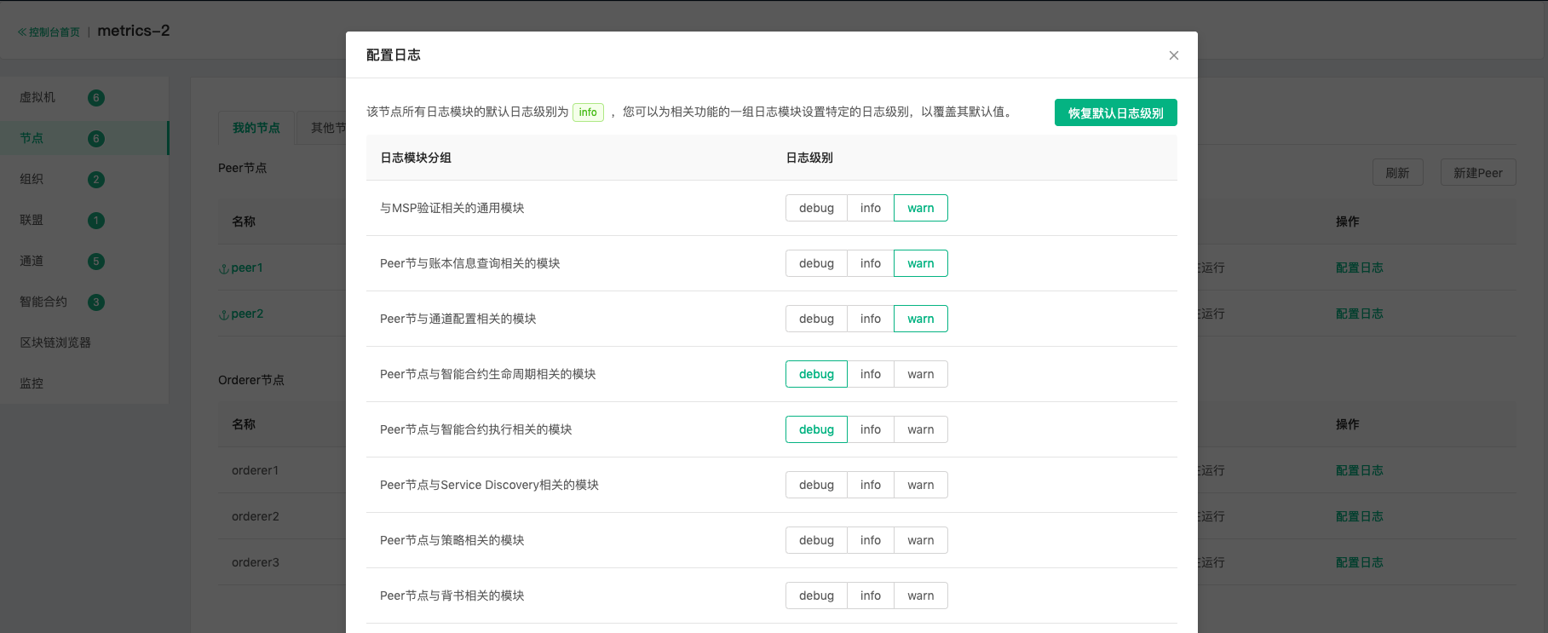Close the 配置日志 dialog with X icon

1173,55
